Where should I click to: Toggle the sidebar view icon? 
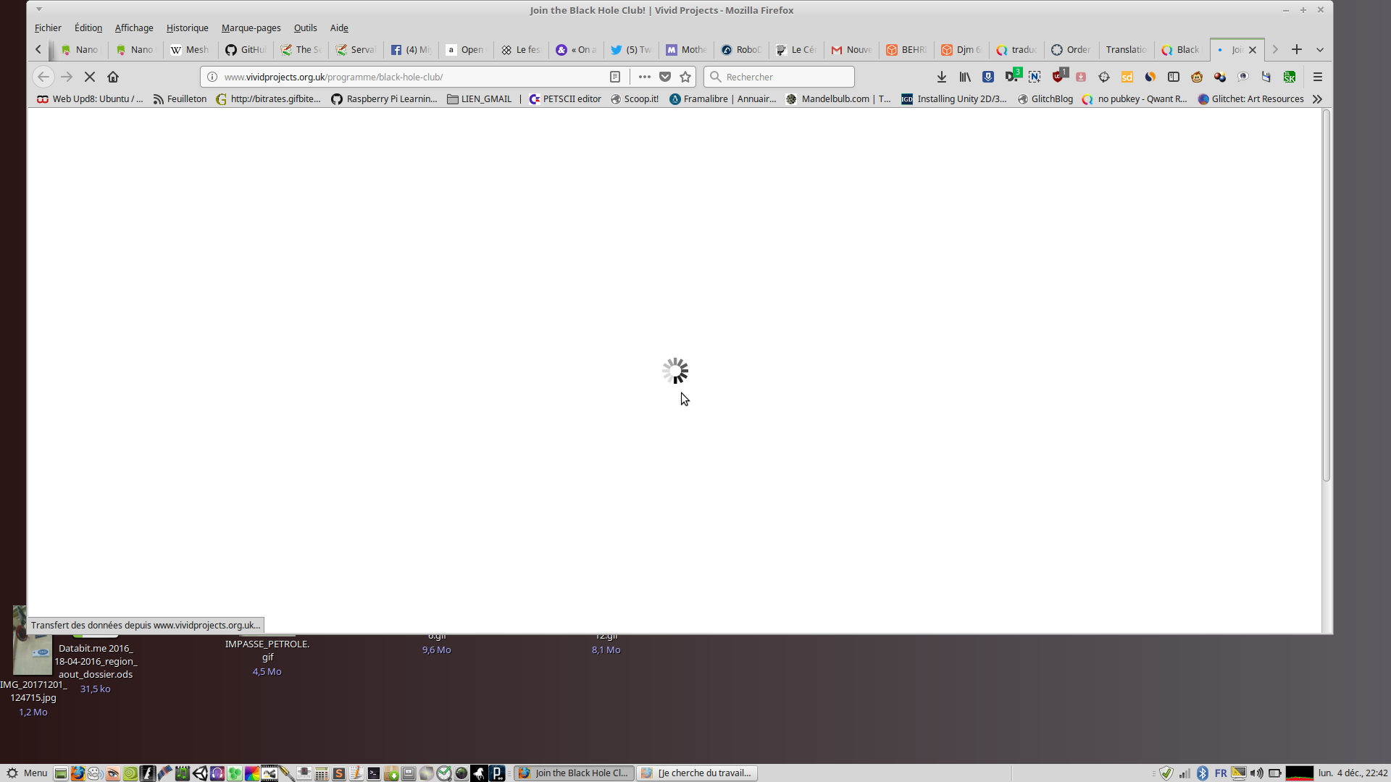click(1174, 77)
